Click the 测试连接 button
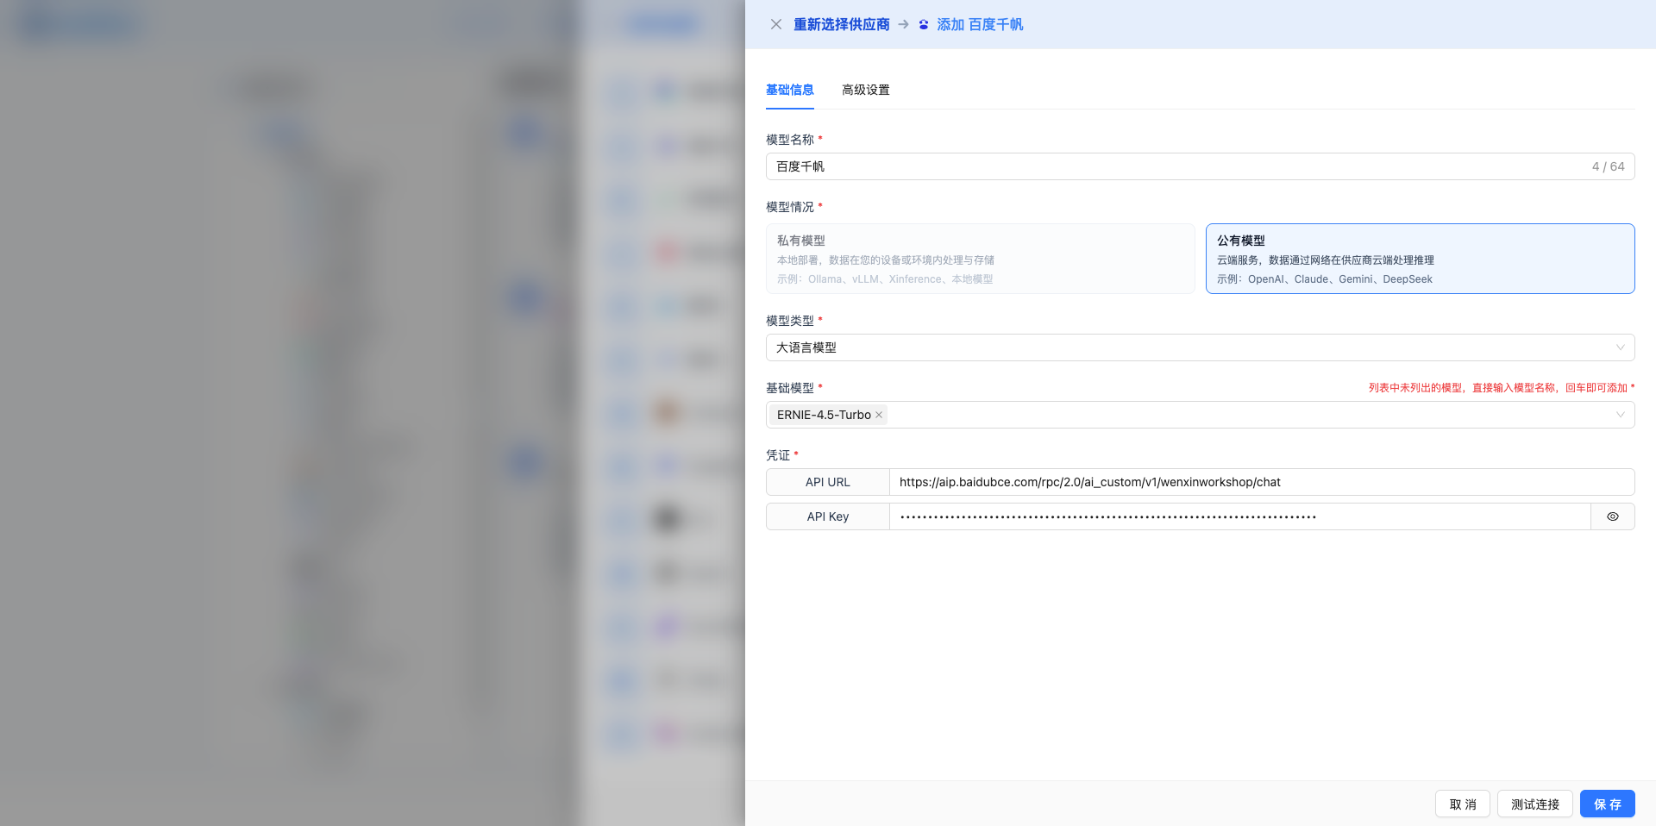1656x826 pixels. coord(1534,804)
